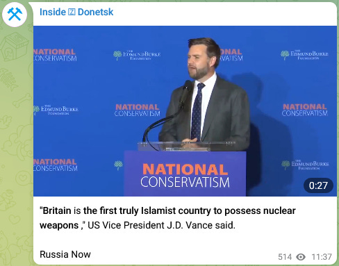Click the bold quote about Britain
The image size is (339, 266).
pyautogui.click(x=167, y=218)
